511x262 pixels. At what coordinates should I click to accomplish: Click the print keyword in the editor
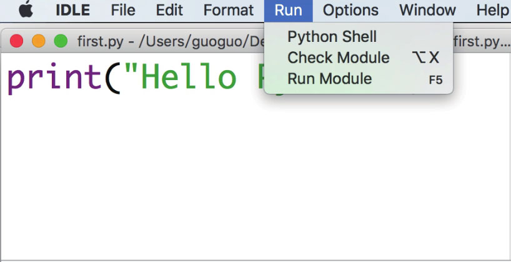point(54,78)
